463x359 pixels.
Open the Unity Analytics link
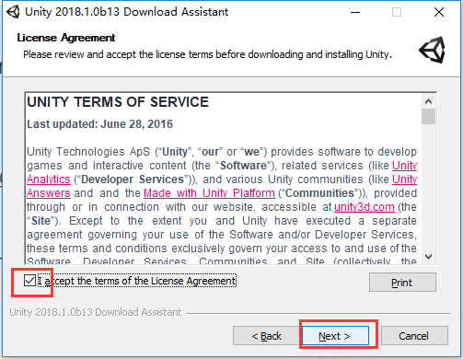click(x=49, y=179)
